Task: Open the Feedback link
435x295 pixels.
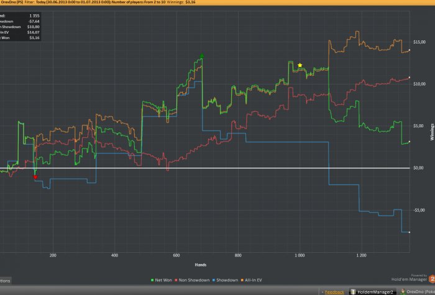Action: (x=334, y=293)
